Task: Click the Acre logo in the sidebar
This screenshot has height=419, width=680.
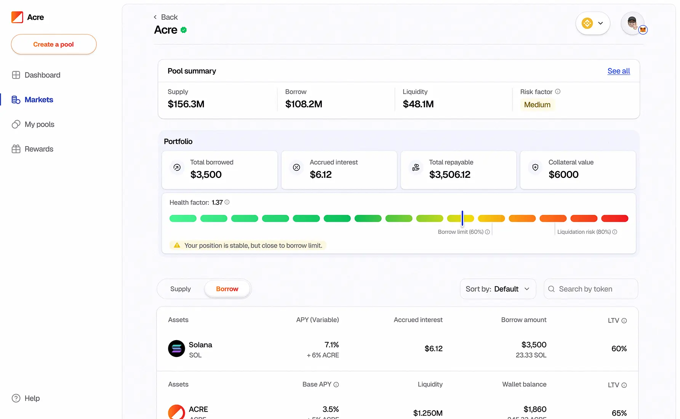Action: click(x=17, y=17)
